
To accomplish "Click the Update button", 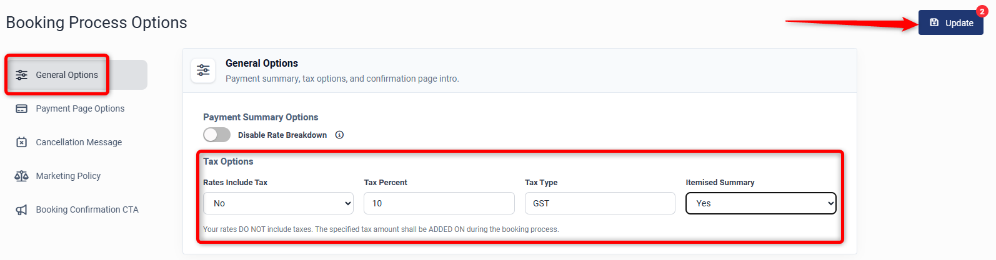I will (x=950, y=22).
